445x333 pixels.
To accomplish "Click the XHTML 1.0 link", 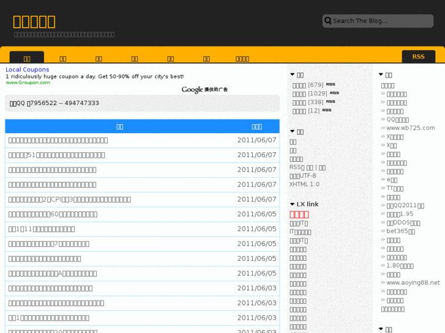I will pyautogui.click(x=304, y=185).
